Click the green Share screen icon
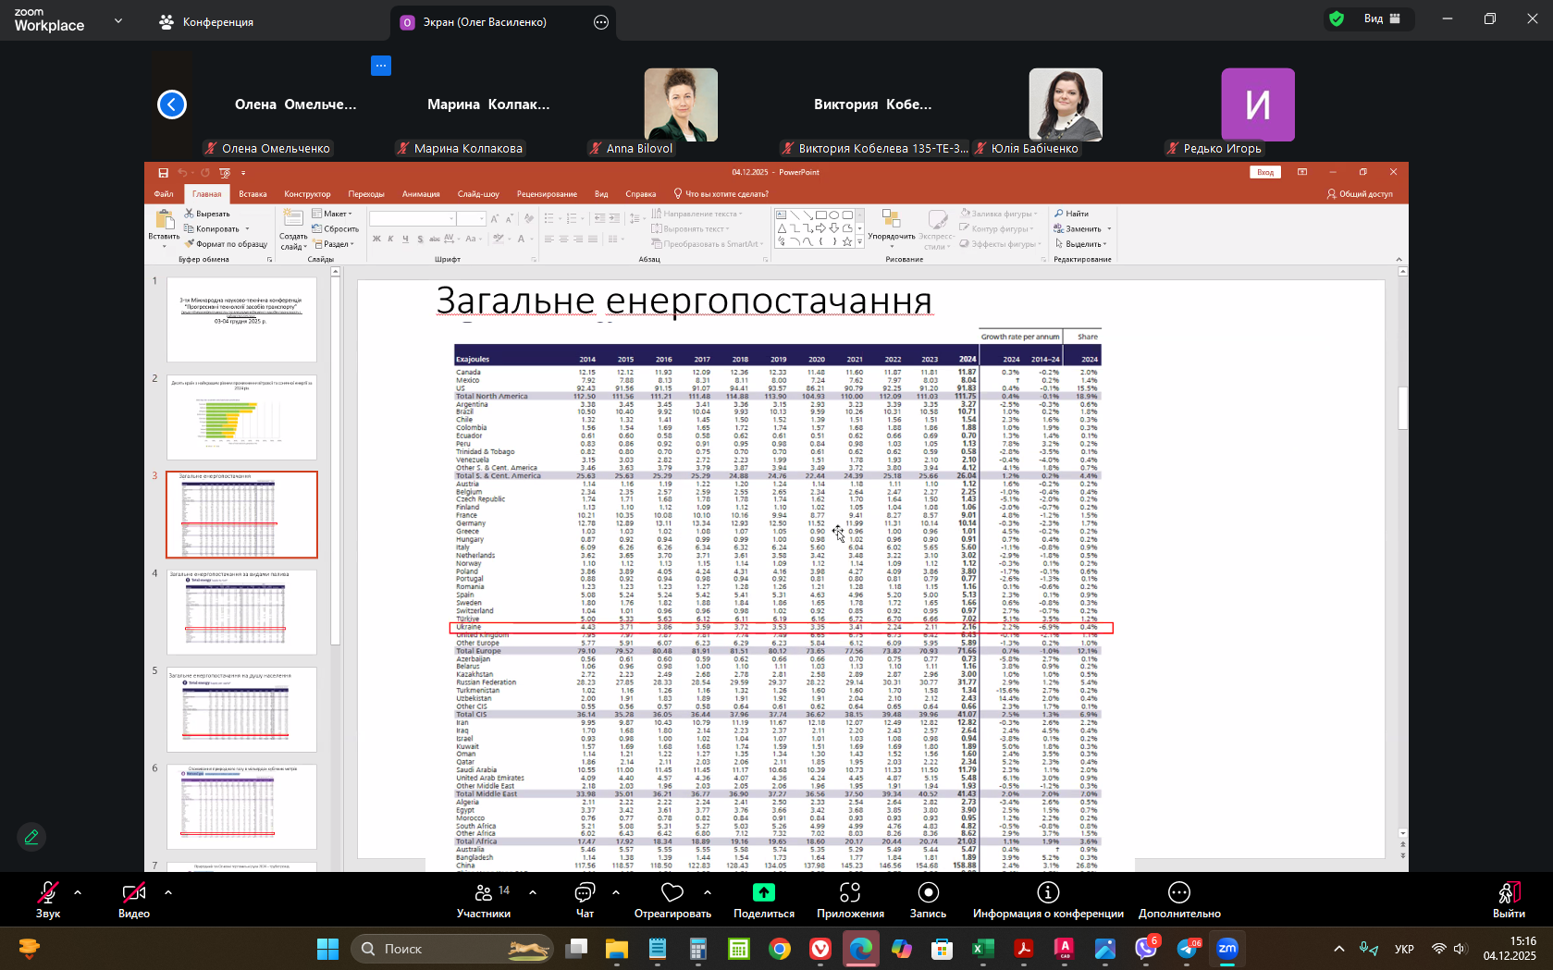Screen dimensions: 1553x970 [763, 892]
